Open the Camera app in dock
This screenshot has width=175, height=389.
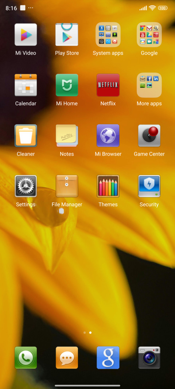click(x=149, y=358)
